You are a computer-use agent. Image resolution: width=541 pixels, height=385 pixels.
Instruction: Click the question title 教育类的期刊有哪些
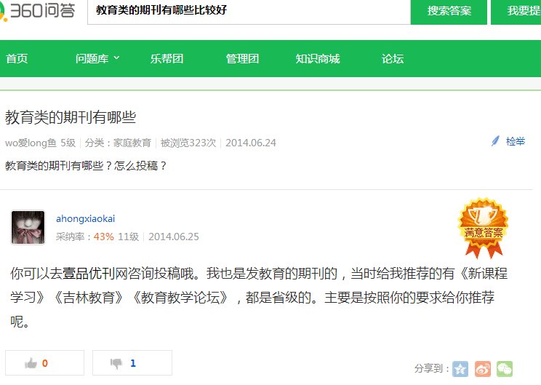71,117
